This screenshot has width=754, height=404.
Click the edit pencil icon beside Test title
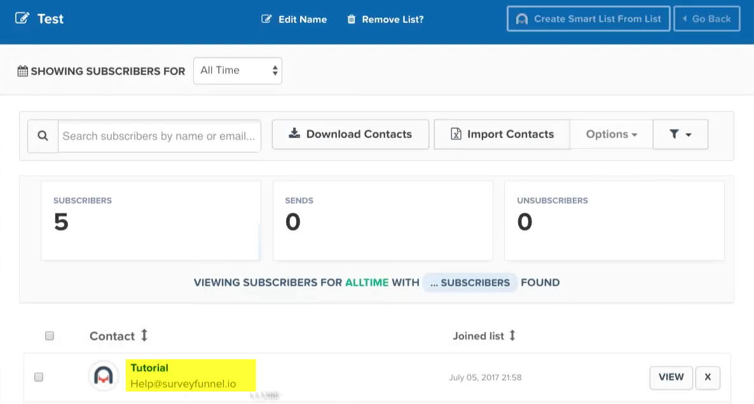point(22,18)
